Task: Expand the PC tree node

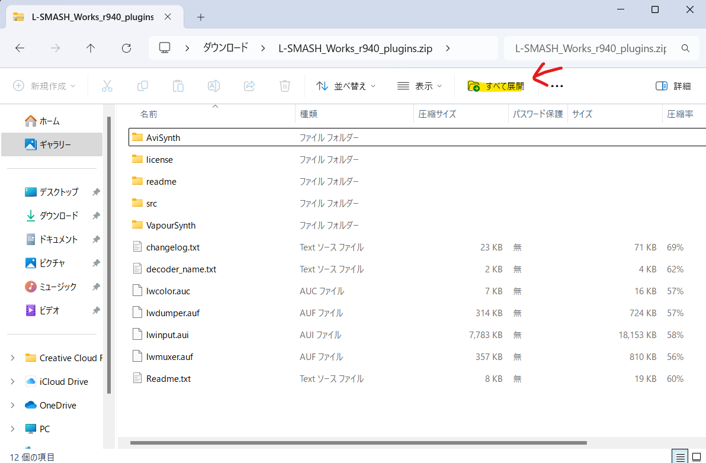Action: (12, 429)
